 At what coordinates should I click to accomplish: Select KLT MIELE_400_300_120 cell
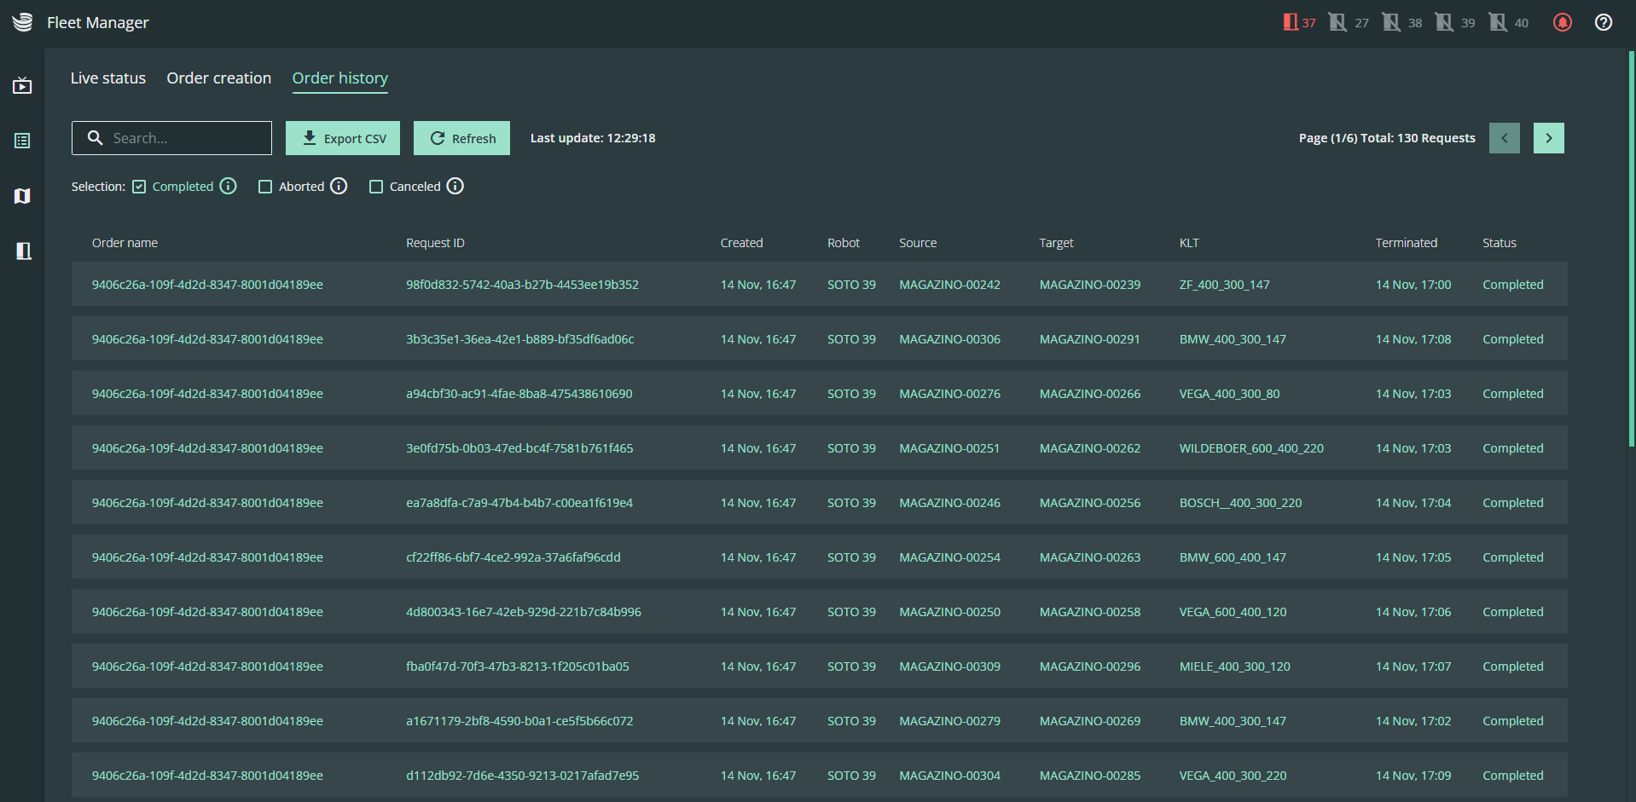[1234, 666]
